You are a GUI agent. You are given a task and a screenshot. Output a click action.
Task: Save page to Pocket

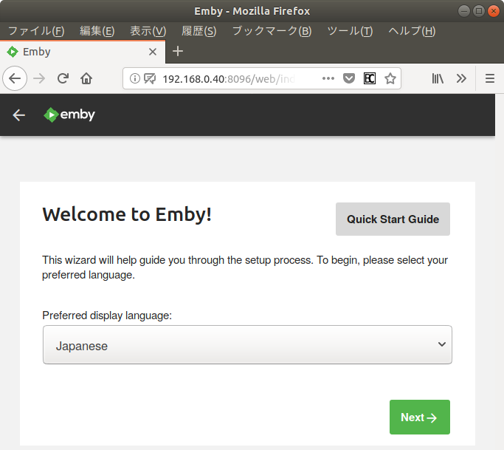click(349, 78)
